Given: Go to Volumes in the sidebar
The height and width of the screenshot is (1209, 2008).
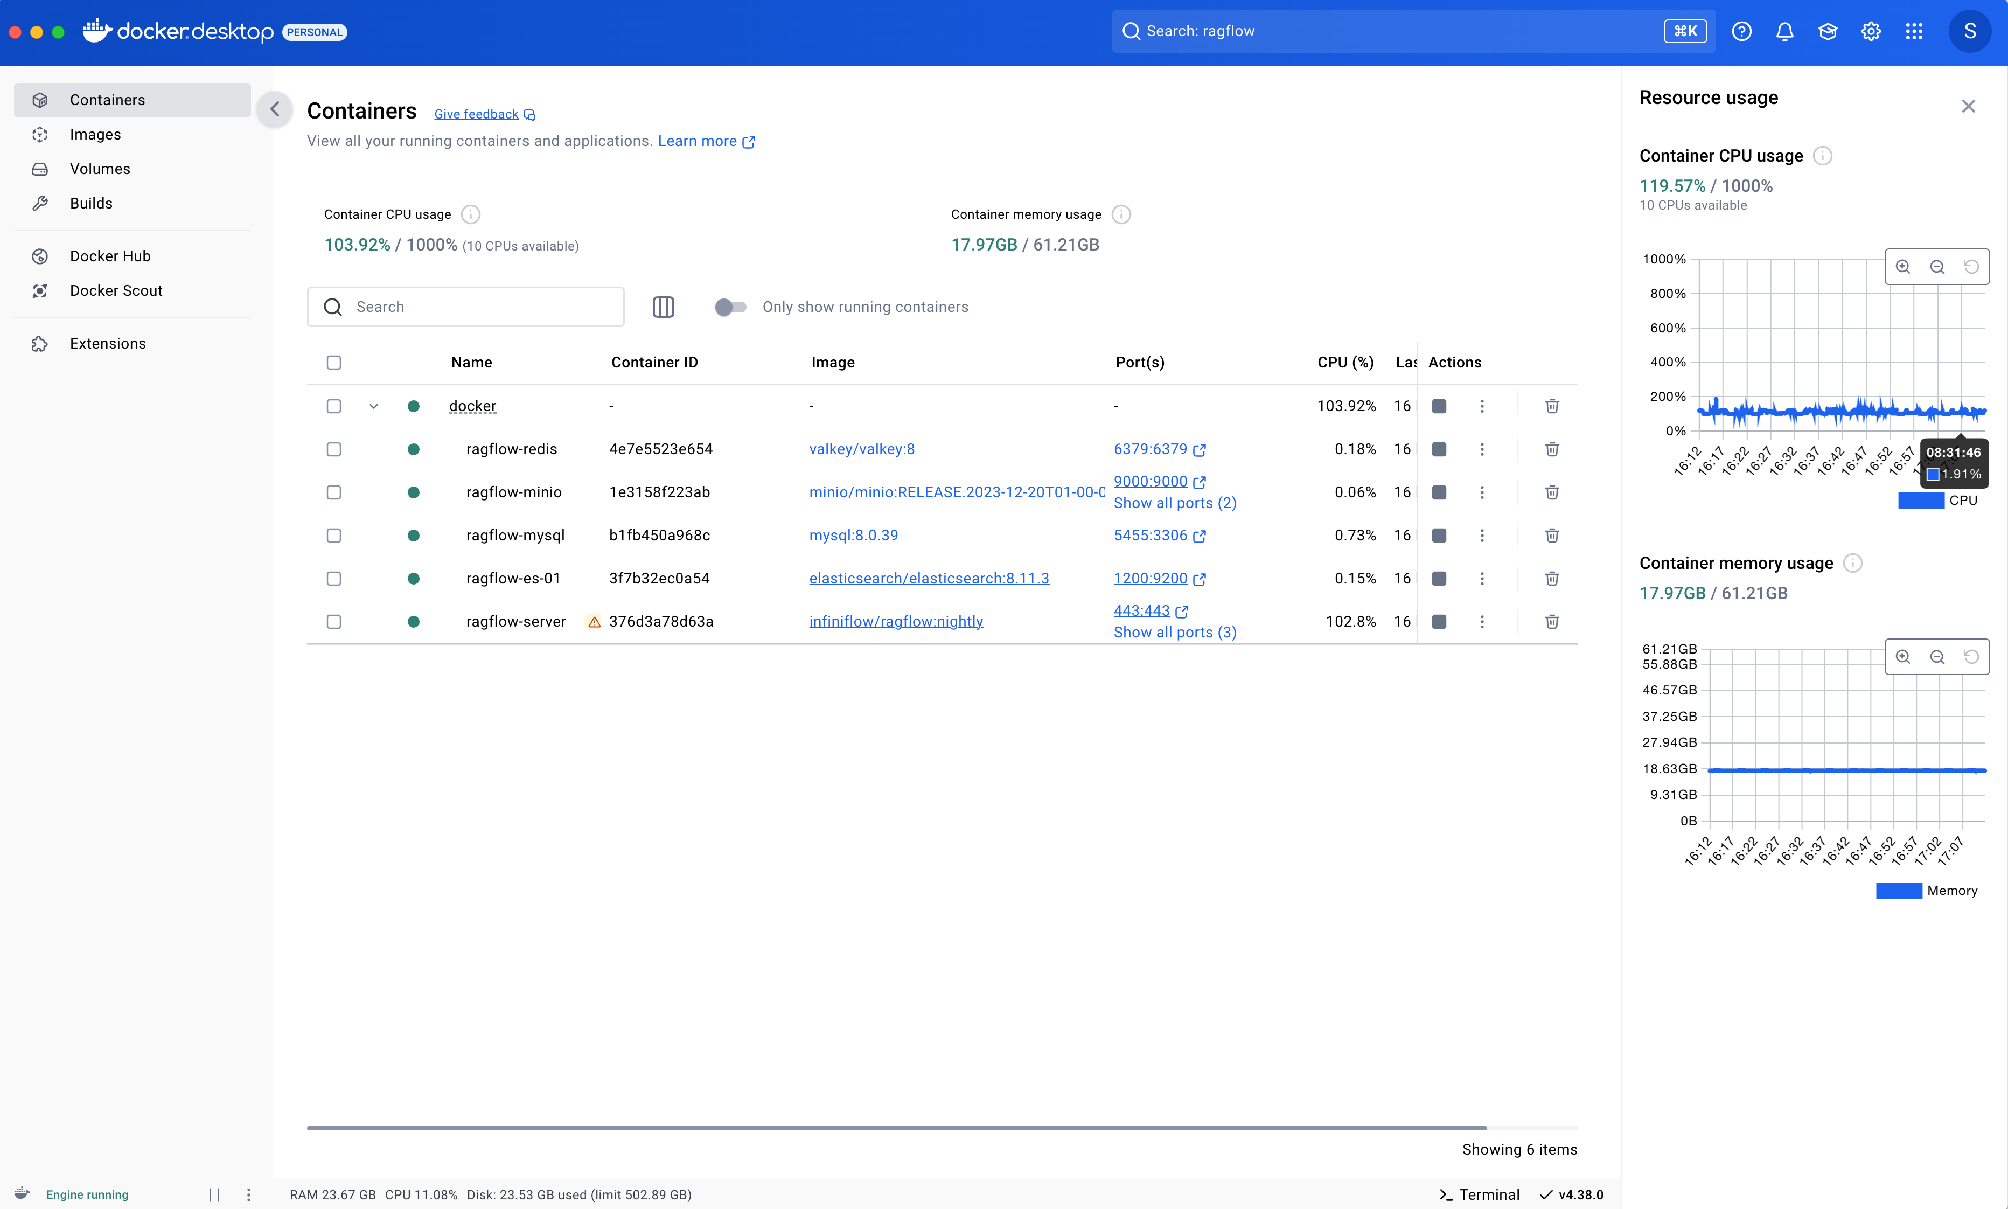Looking at the screenshot, I should click(132, 169).
